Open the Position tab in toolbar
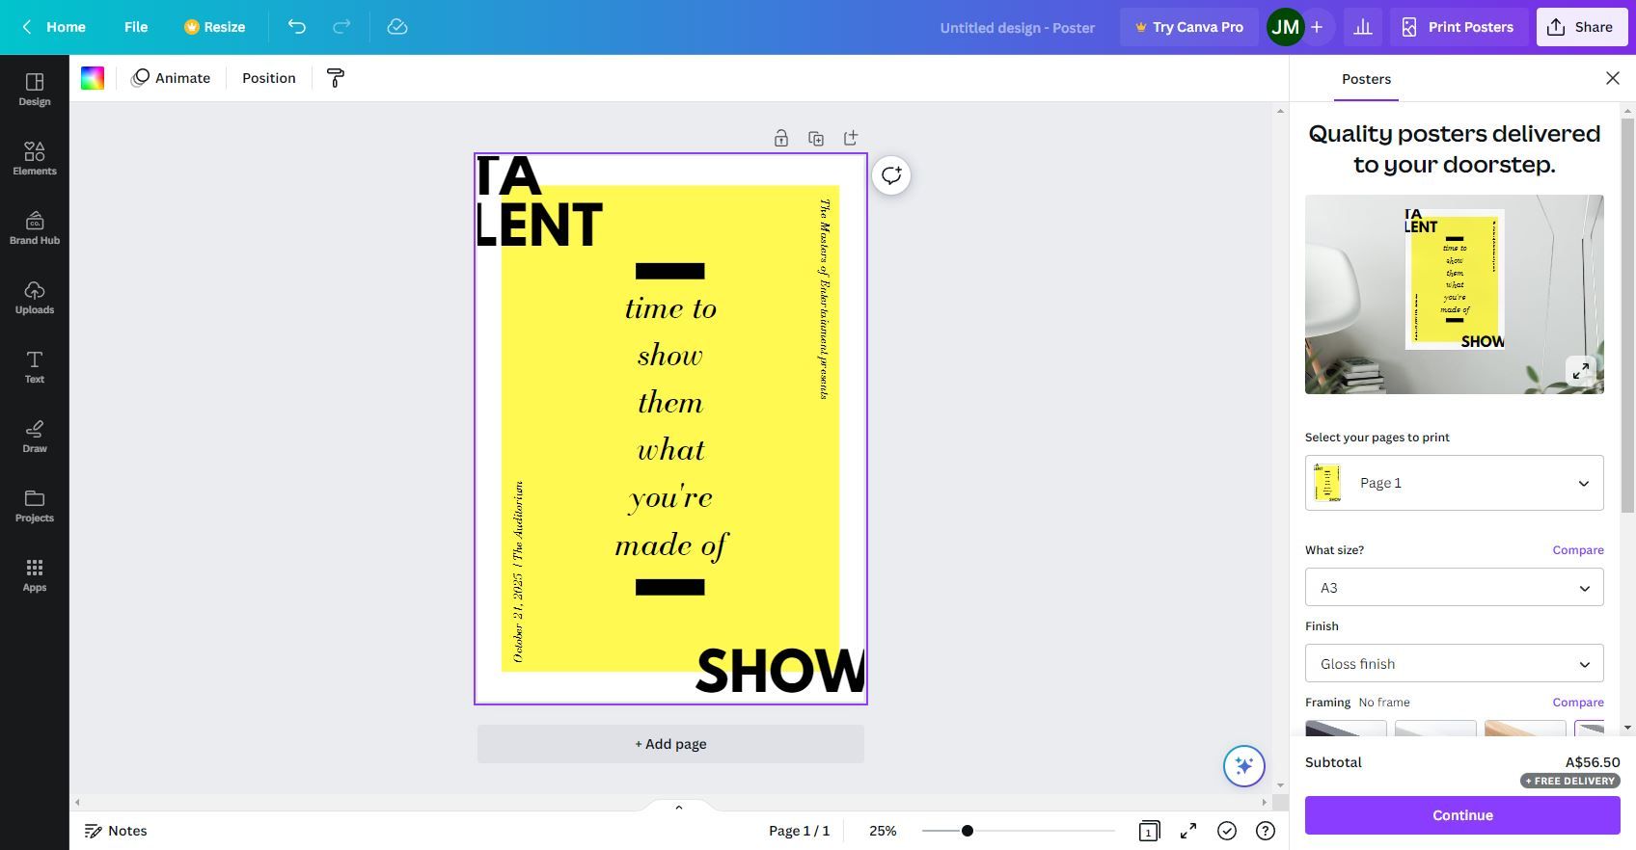 (269, 78)
